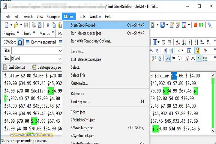Open the Compare menu
The width and height of the screenshot is (216, 144).
[x=54, y=16]
